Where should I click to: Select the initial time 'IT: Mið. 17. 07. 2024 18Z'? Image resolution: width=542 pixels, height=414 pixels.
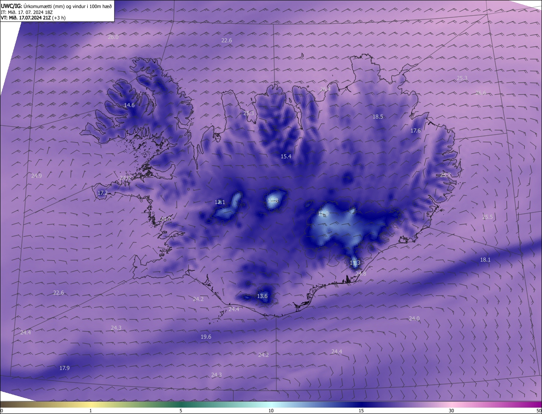(27, 12)
